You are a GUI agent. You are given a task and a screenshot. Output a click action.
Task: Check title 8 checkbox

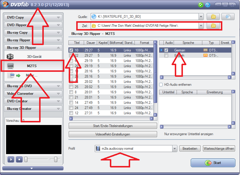(x=71, y=92)
